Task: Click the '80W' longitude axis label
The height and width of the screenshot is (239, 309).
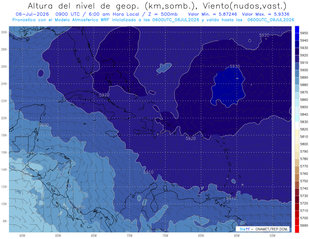Action: coord(94,236)
